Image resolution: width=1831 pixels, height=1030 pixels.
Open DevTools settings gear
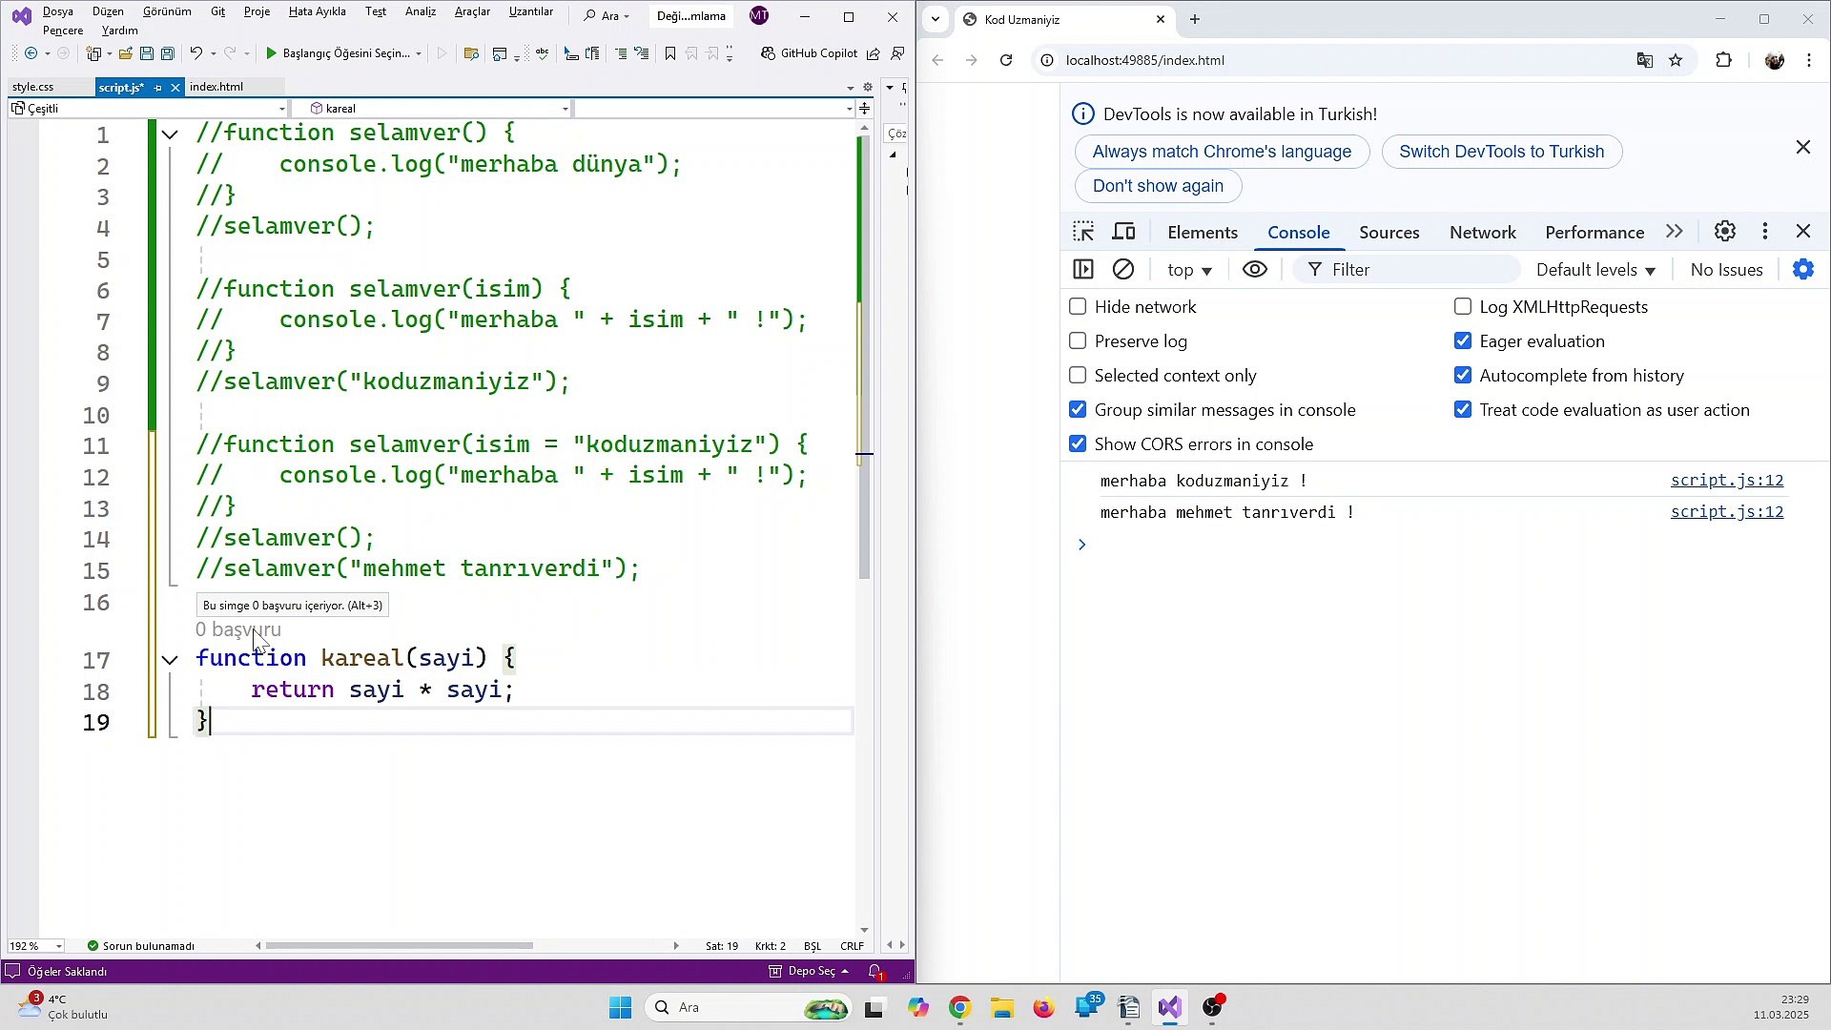(1723, 231)
